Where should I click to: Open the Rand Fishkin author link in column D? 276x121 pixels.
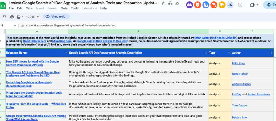(x=240, y=74)
